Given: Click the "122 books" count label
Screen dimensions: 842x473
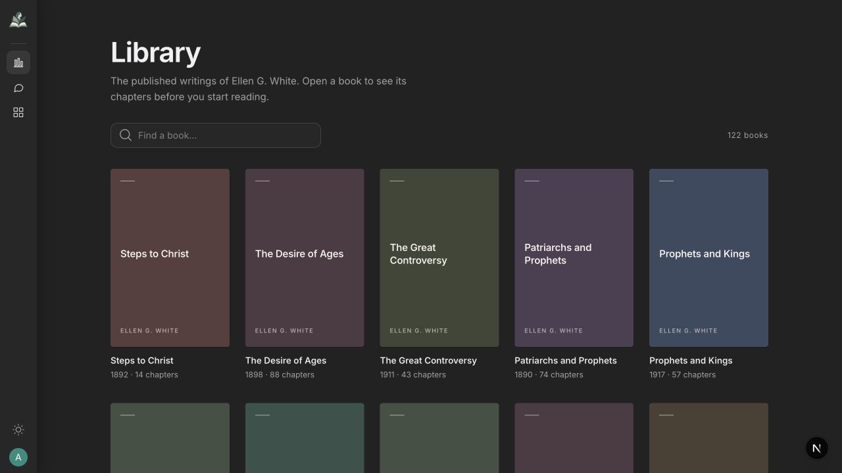Looking at the screenshot, I should (747, 135).
